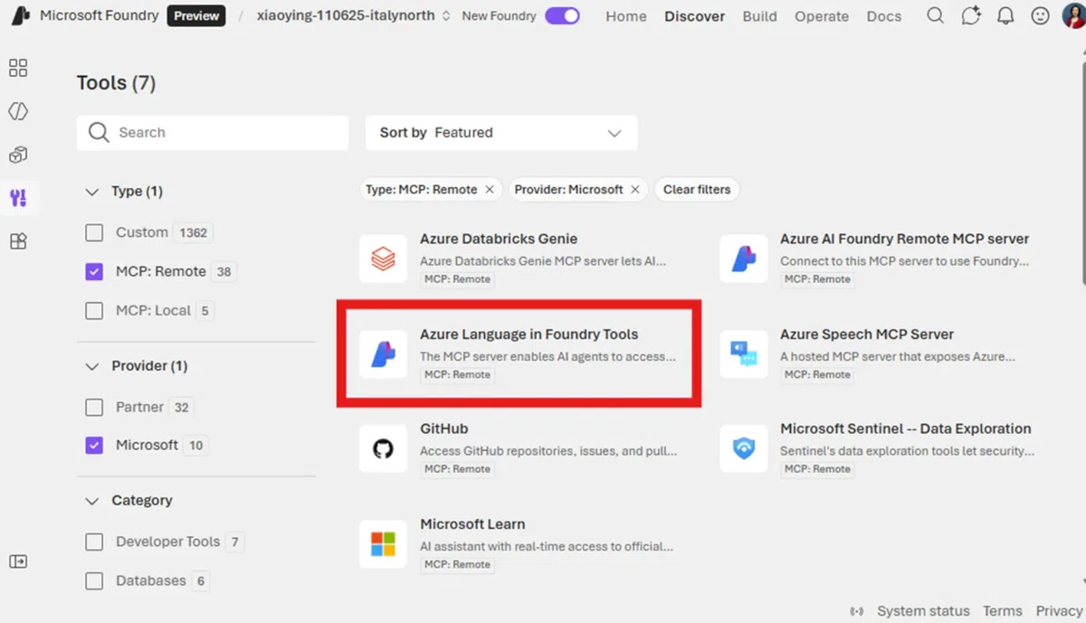
Task: Open Azure Speech MCP Server title
Action: pyautogui.click(x=867, y=334)
